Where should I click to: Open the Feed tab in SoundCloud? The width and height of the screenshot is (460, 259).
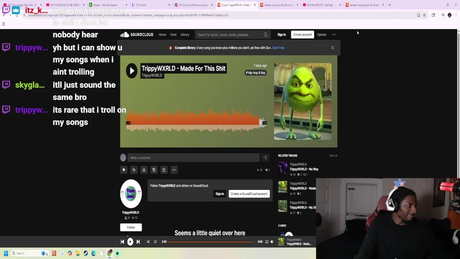(x=173, y=35)
